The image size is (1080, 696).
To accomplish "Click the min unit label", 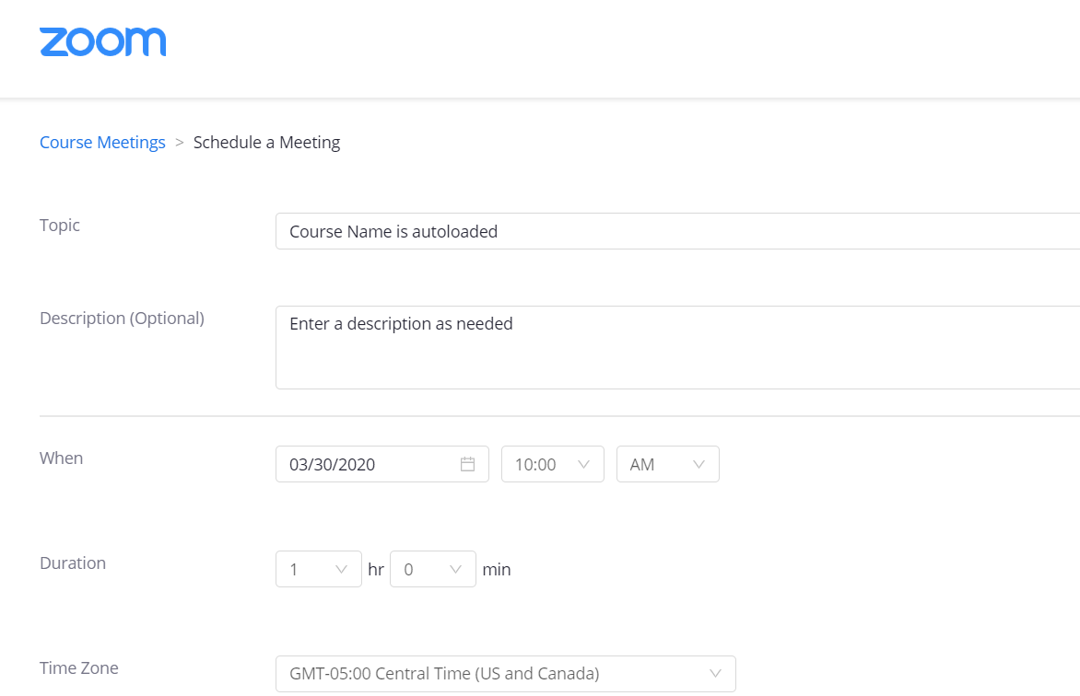I will point(497,569).
